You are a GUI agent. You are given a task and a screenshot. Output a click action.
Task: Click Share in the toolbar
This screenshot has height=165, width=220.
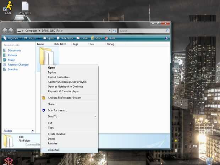pyautogui.click(x=97, y=38)
